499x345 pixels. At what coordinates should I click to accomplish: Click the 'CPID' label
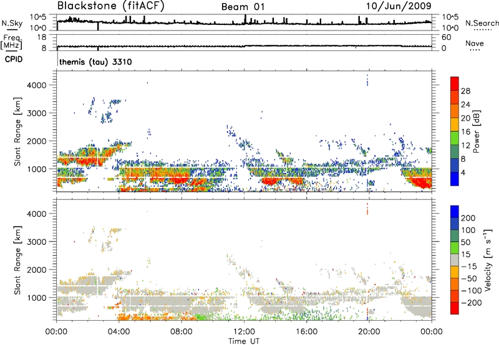(14, 59)
